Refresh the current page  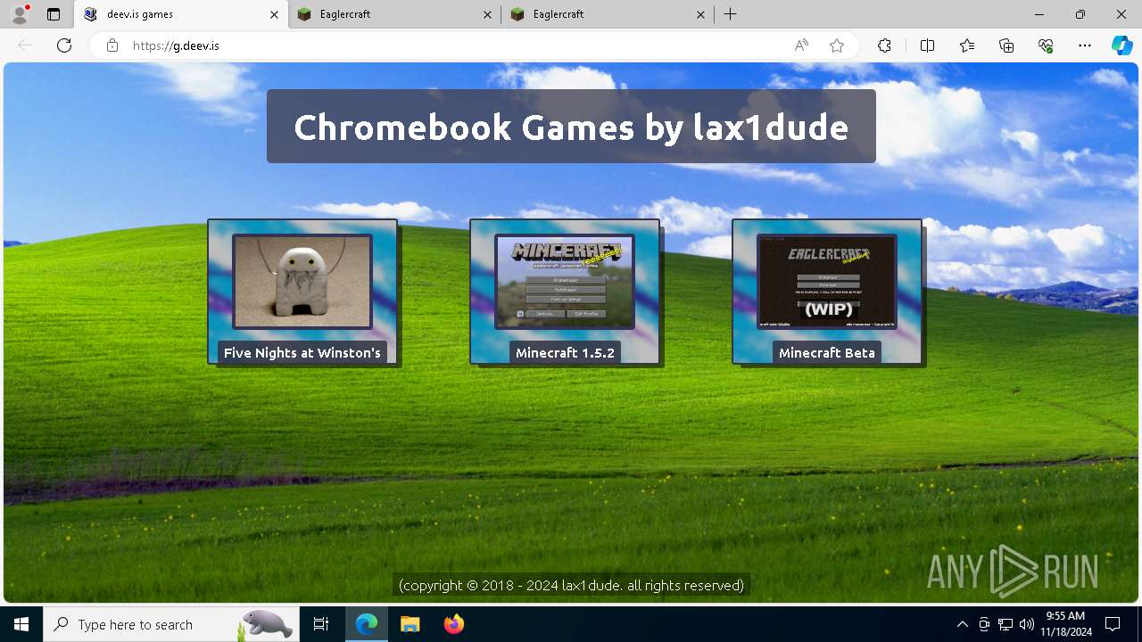point(63,45)
